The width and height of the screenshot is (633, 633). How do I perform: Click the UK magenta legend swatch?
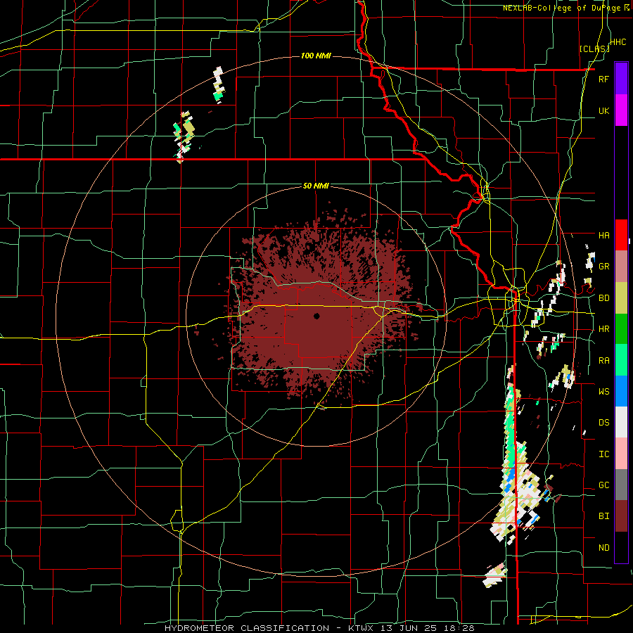(x=621, y=110)
